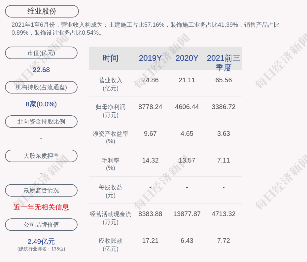Click the ROE value 9.67

150,134
